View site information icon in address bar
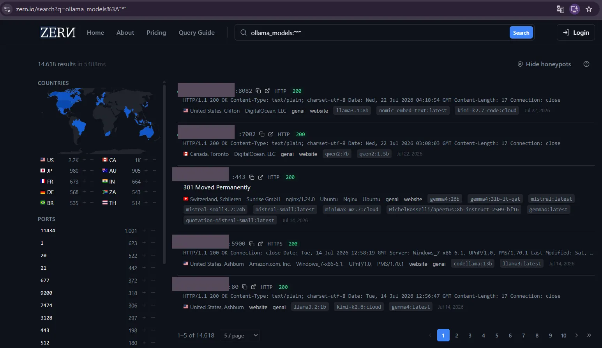This screenshot has height=348, width=602. [x=7, y=9]
